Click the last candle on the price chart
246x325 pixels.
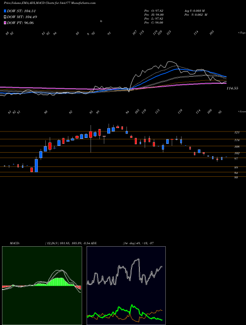[226, 157]
